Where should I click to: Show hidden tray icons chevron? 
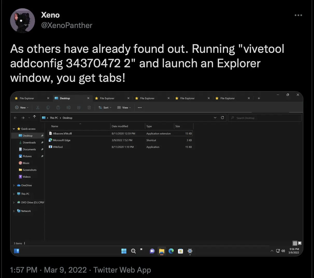272,251
